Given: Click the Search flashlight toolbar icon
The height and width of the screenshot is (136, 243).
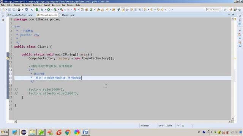Looking at the screenshot, I should (x=107, y=10).
